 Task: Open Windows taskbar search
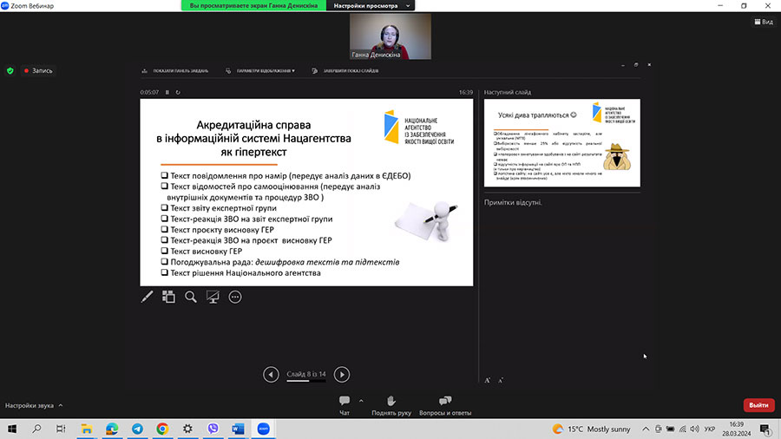tap(36, 429)
